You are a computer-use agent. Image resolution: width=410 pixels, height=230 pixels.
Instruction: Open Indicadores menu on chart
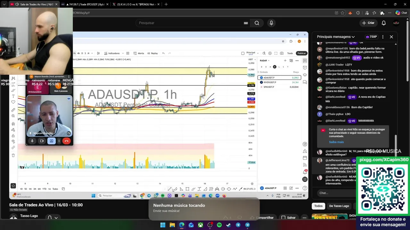(x=112, y=53)
